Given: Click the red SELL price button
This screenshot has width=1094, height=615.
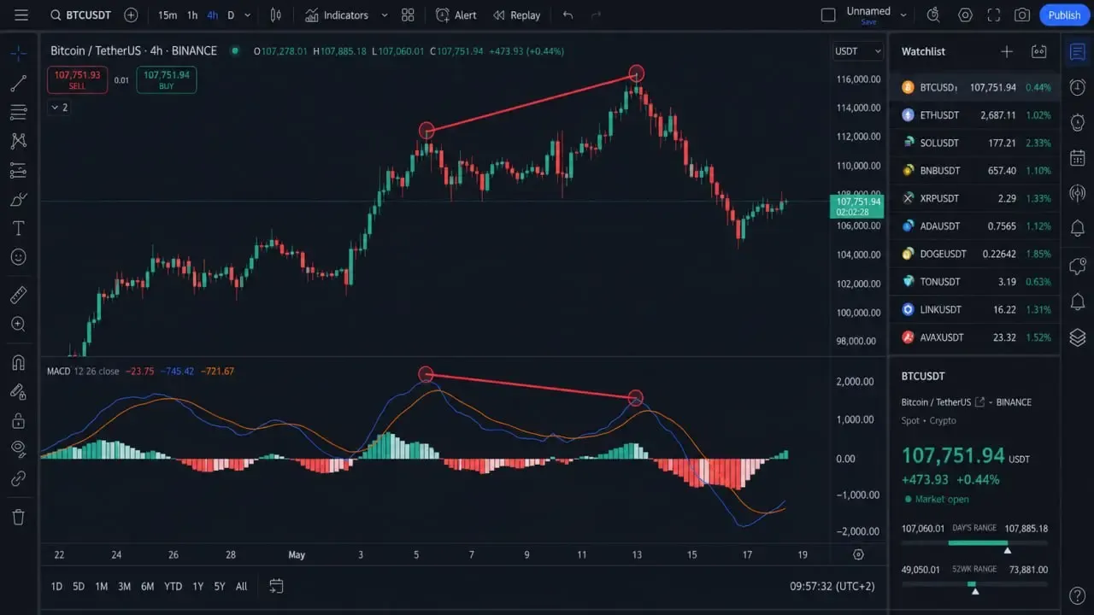Looking at the screenshot, I should coord(77,79).
